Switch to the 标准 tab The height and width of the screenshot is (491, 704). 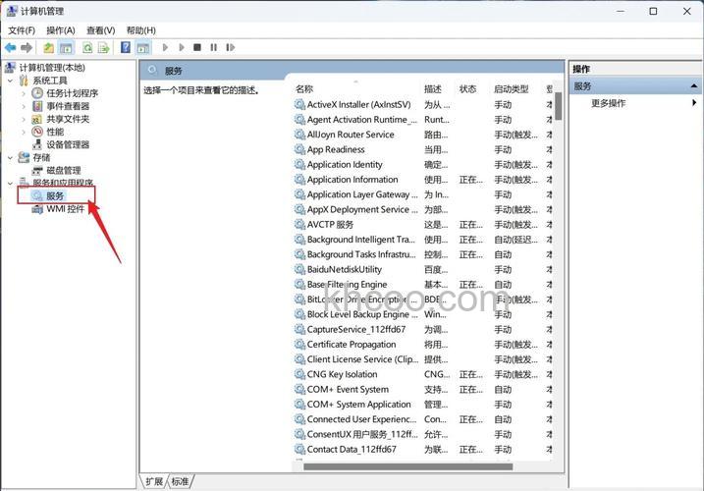(x=181, y=481)
